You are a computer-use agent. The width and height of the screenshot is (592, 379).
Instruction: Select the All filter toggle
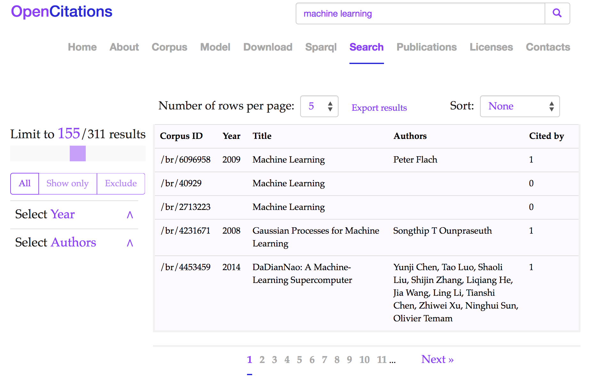click(x=25, y=183)
